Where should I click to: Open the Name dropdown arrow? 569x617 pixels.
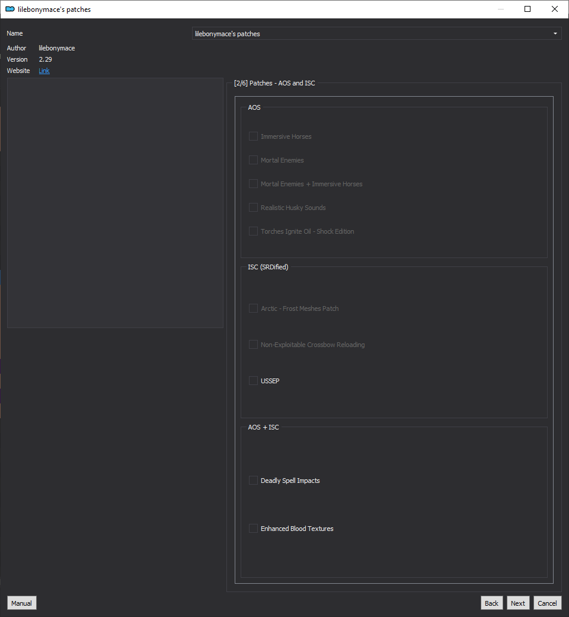click(555, 33)
